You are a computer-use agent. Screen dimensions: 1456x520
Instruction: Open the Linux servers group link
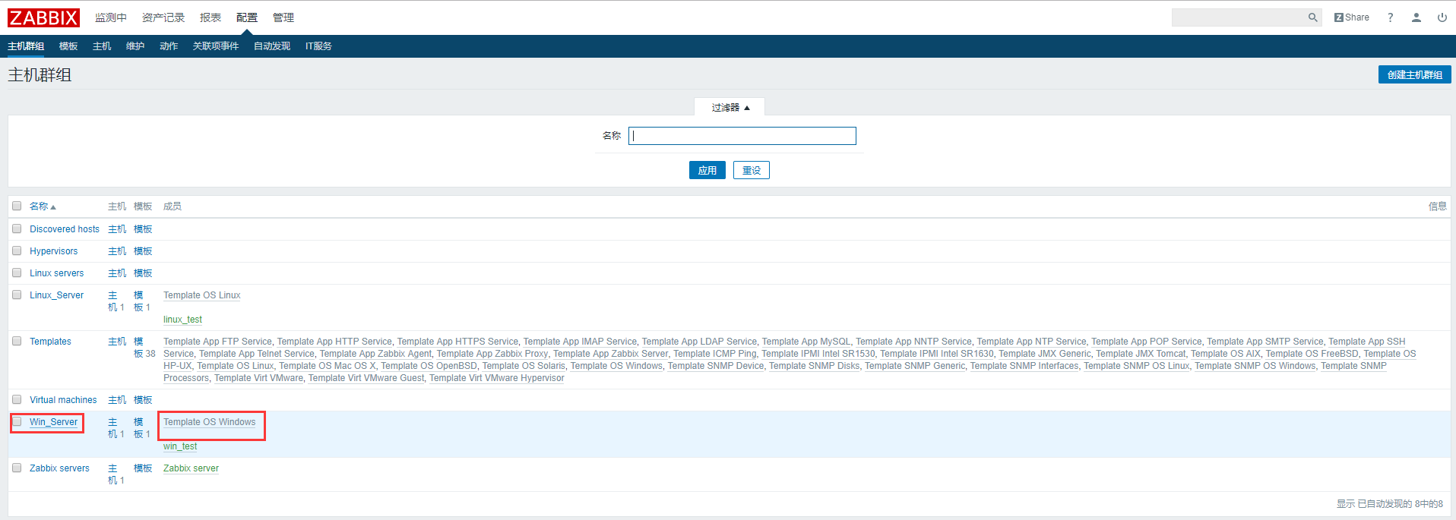click(57, 273)
